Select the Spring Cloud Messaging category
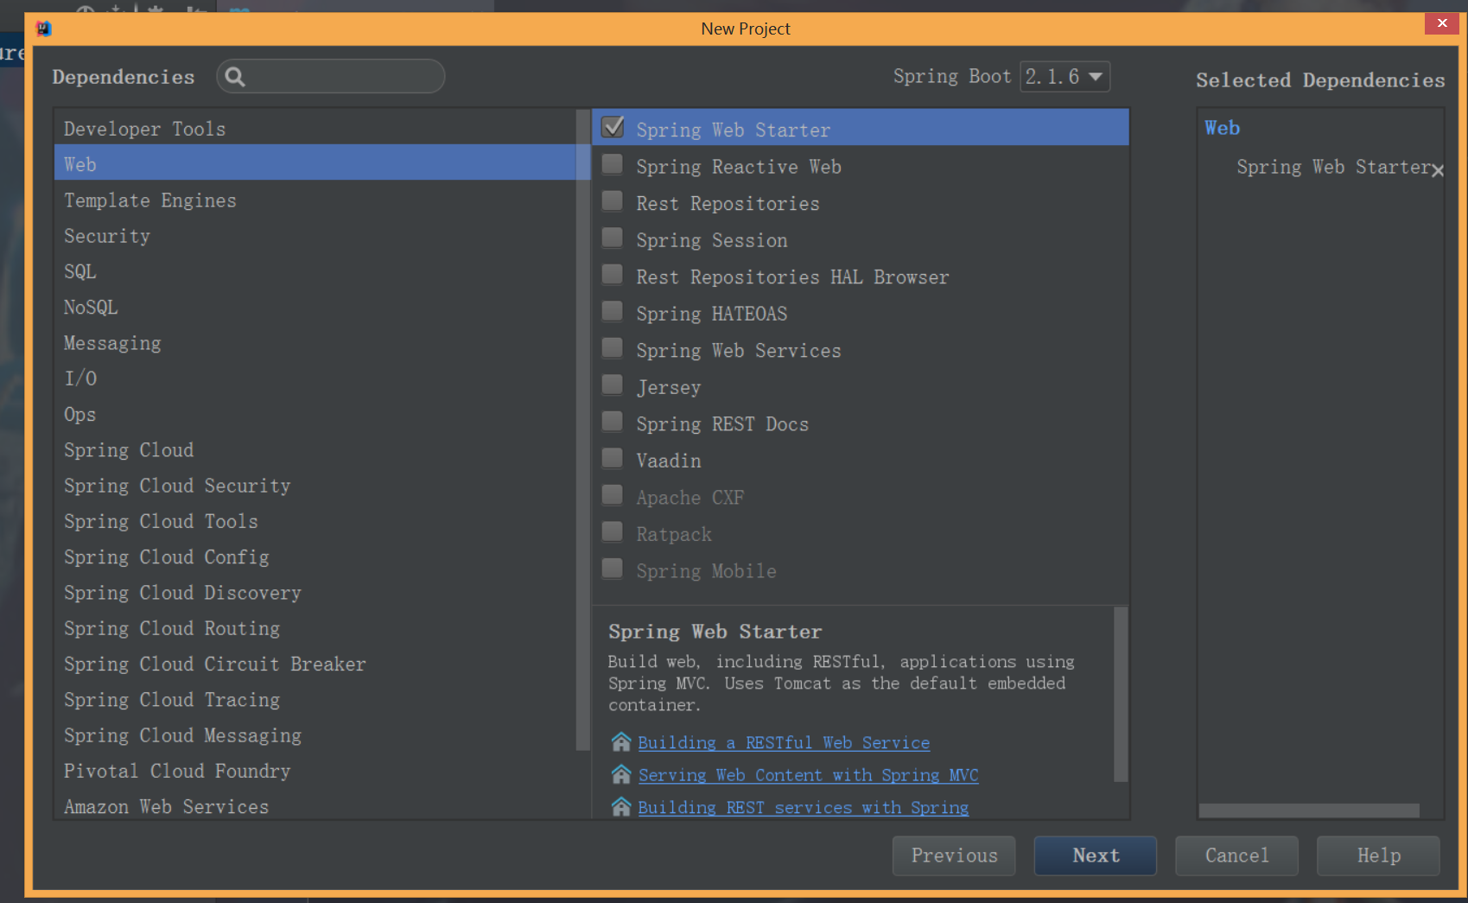The image size is (1468, 903). pos(315,736)
